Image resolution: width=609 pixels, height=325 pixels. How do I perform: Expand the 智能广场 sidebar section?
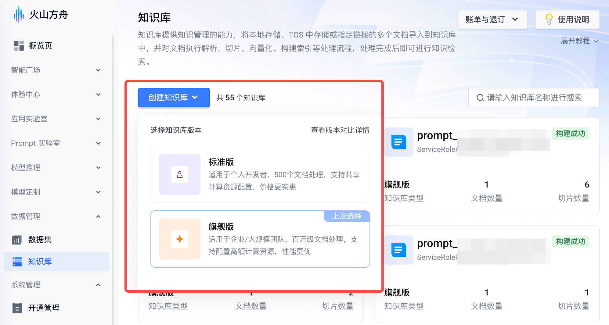pyautogui.click(x=98, y=70)
